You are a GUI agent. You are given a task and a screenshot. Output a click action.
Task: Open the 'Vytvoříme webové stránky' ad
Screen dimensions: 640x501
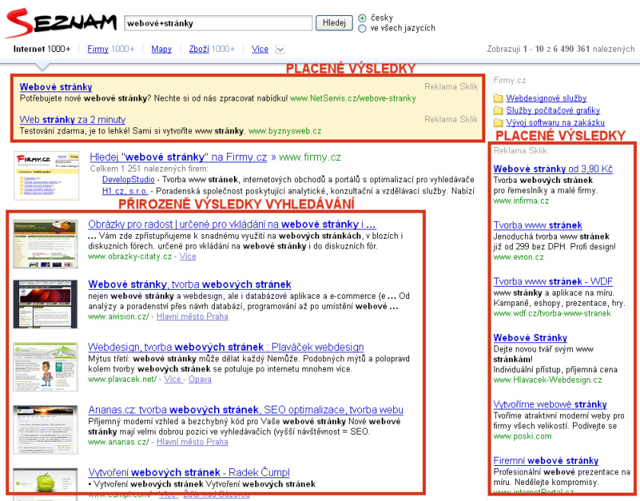click(x=550, y=405)
